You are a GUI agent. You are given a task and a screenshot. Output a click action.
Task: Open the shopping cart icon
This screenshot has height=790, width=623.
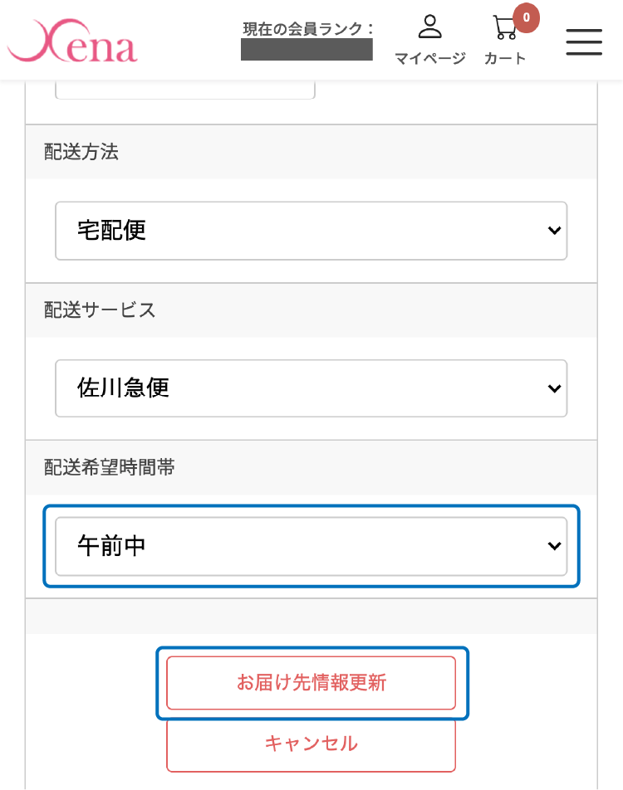tap(504, 29)
